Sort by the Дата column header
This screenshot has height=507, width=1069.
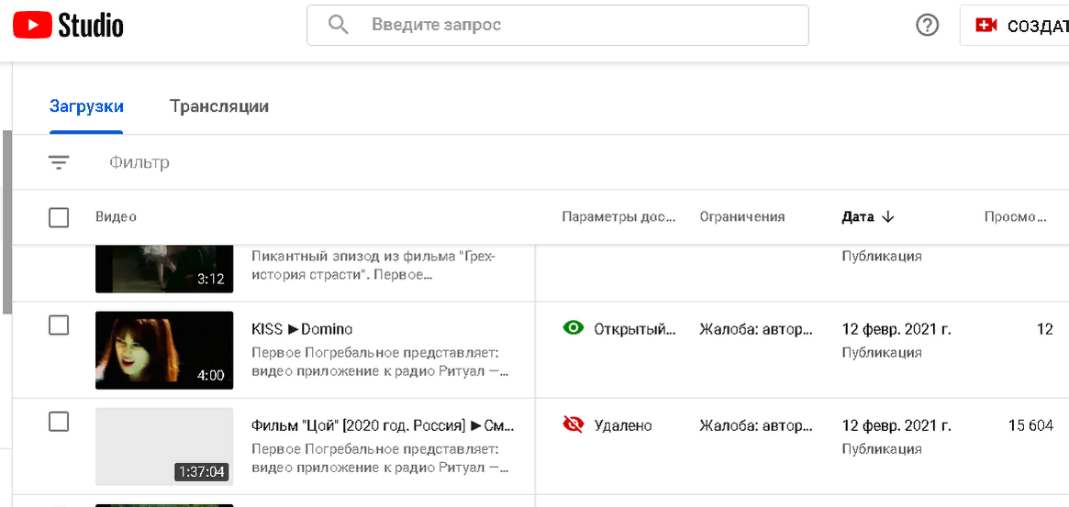pyautogui.click(x=858, y=216)
